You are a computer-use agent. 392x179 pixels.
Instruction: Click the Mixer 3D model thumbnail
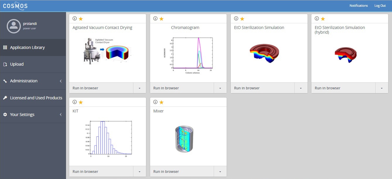pyautogui.click(x=184, y=139)
